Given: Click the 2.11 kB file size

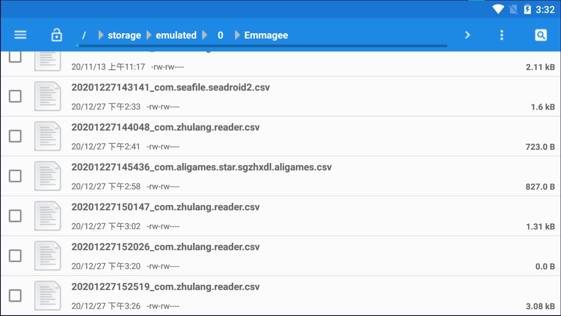Looking at the screenshot, I should pos(540,67).
